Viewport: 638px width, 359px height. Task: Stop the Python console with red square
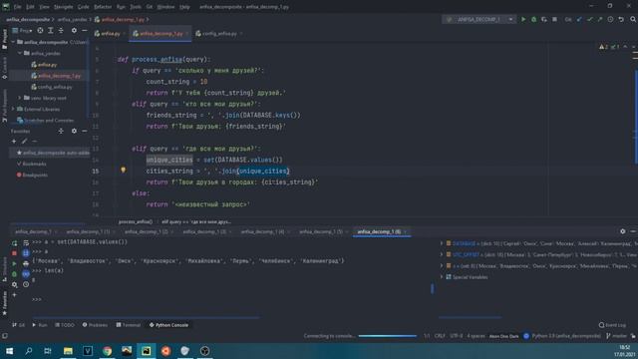[x=14, y=253]
